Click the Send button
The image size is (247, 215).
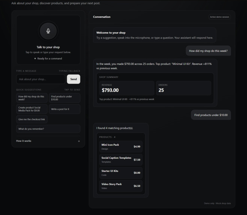(x=74, y=79)
